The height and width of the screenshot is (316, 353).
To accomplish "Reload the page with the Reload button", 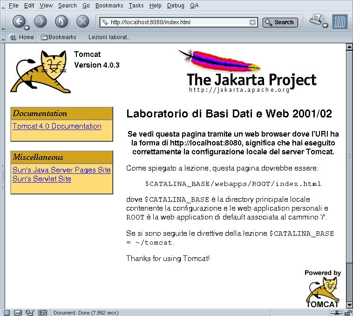I will pyautogui.click(x=61, y=21).
